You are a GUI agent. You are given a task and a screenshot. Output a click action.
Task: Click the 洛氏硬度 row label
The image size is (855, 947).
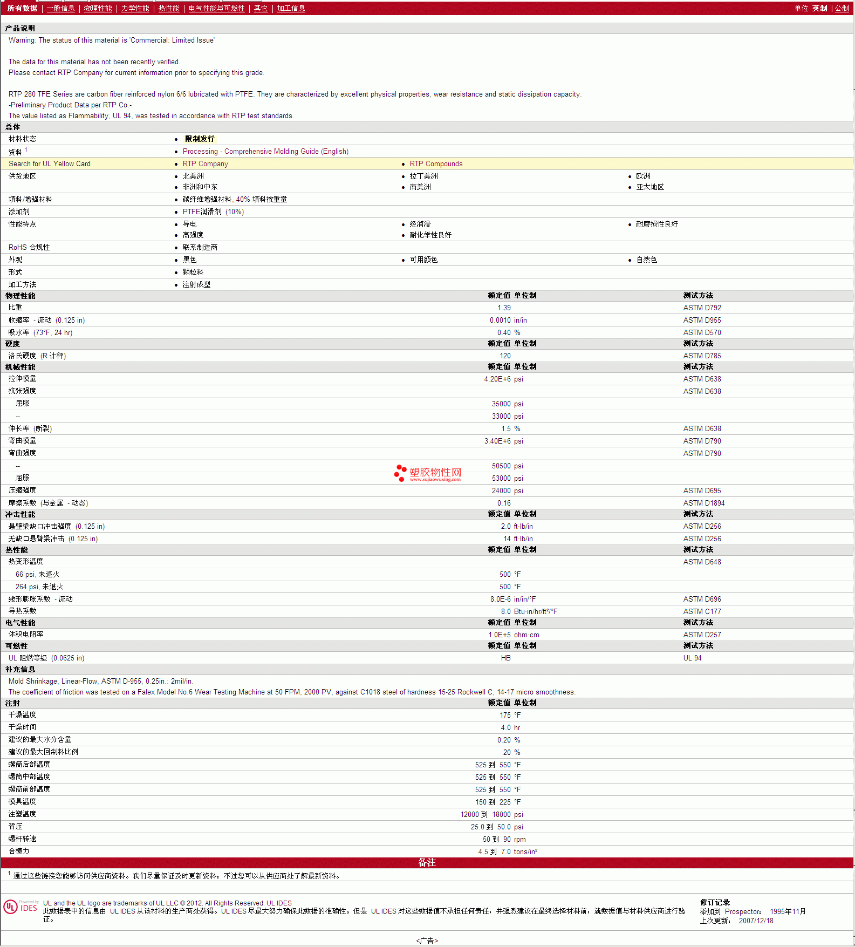[37, 356]
